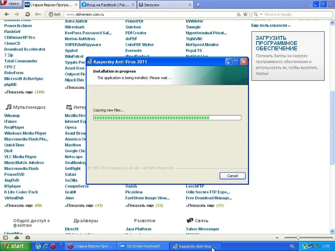Click the Интернет category icon
335x251 pixels.
coord(69,107)
